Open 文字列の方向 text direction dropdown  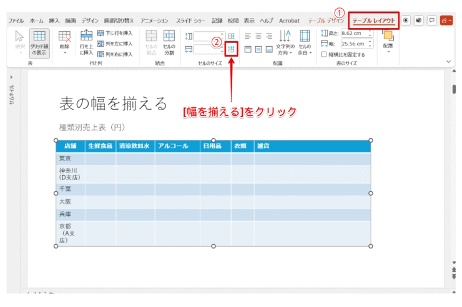285,42
